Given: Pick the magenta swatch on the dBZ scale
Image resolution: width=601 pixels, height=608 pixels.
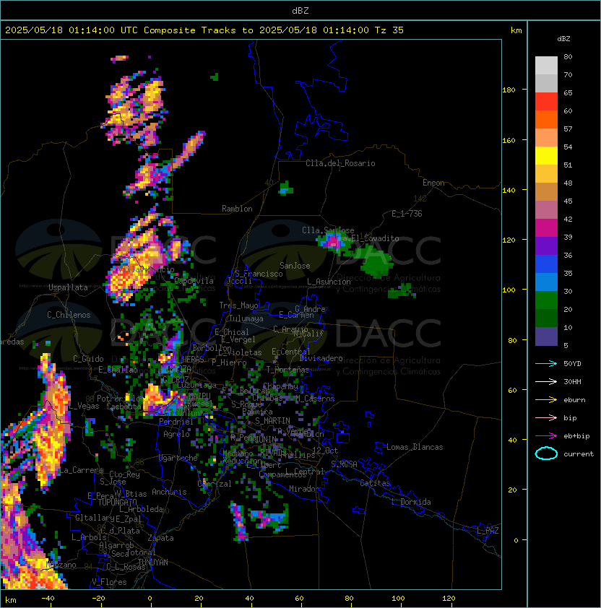Looking at the screenshot, I should point(546,228).
